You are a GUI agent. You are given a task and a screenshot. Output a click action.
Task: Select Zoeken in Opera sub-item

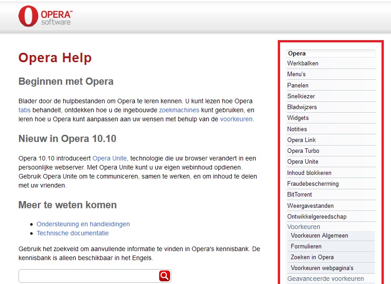click(x=312, y=257)
